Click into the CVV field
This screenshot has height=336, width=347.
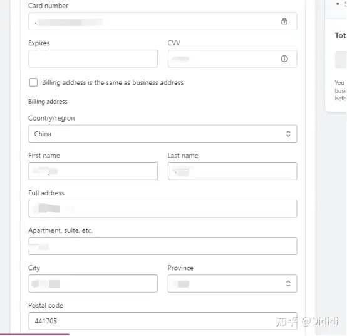232,58
